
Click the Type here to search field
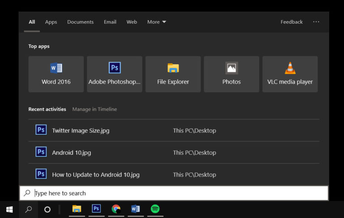tap(179, 193)
